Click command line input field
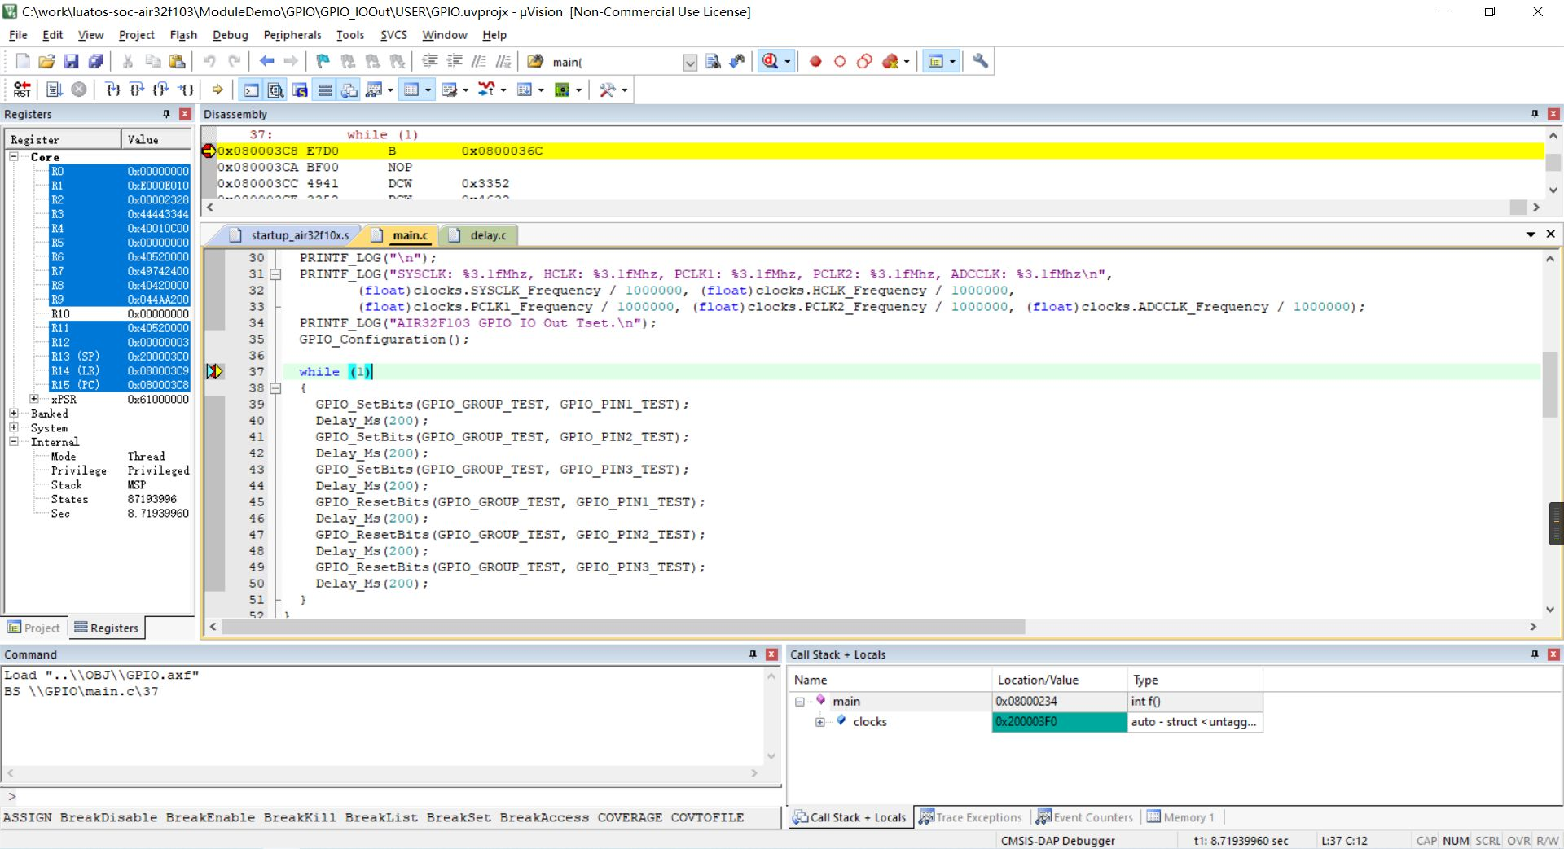1564x849 pixels. tap(395, 796)
